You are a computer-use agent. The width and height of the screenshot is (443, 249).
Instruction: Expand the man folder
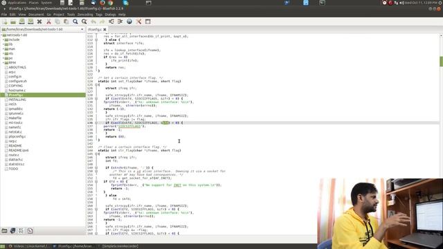(3, 49)
